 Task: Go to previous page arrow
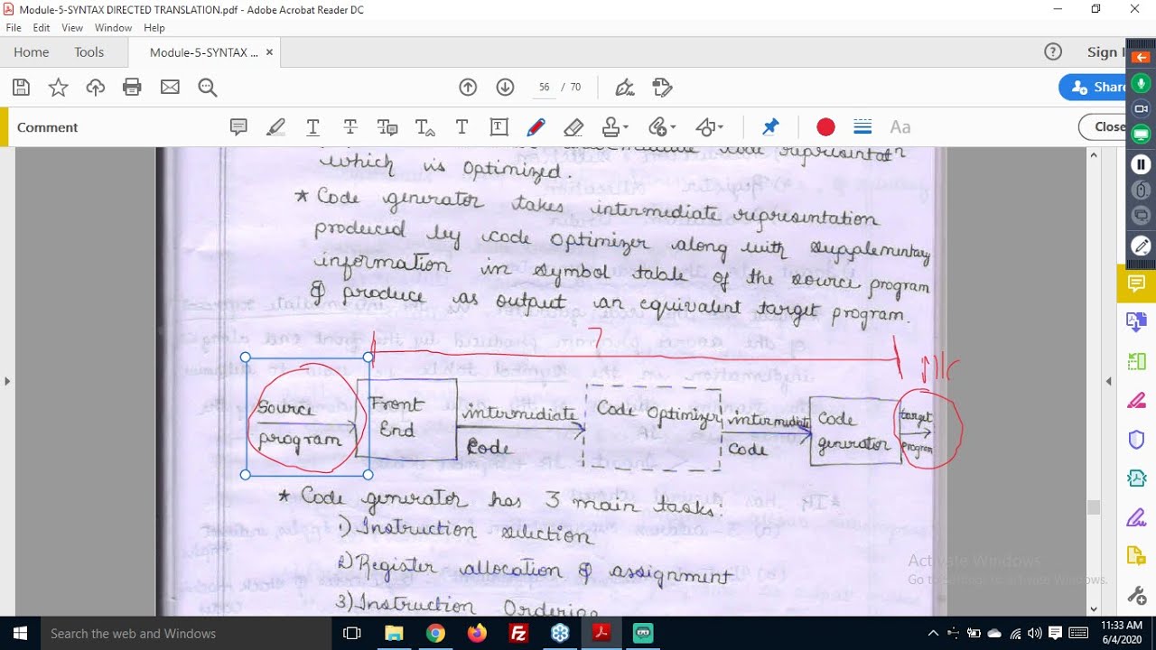tap(468, 88)
